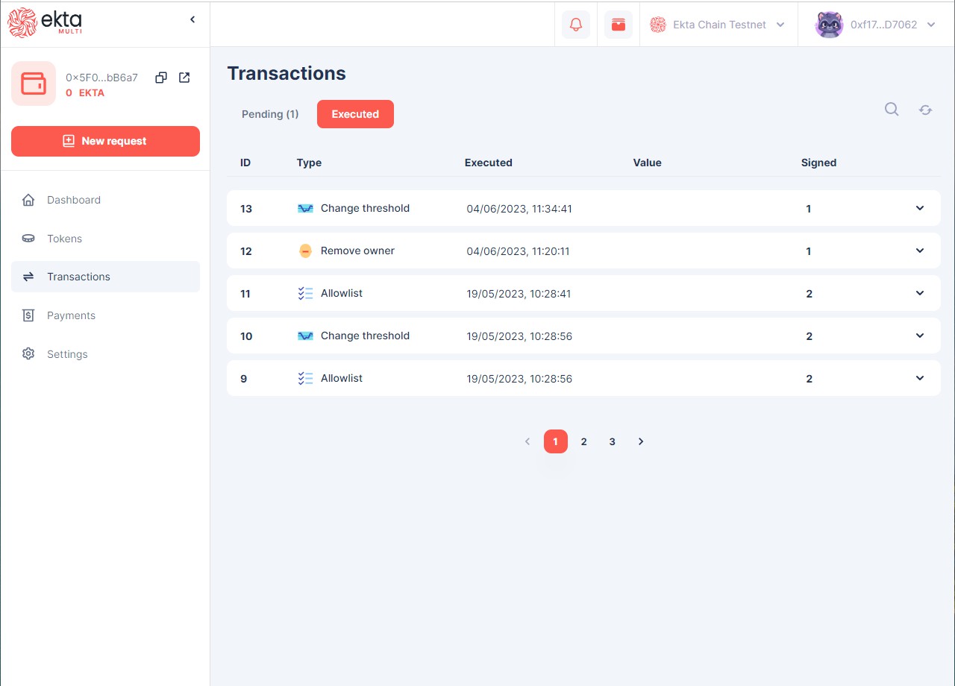Go to page 2 of transactions
Screen dimensions: 955x686
pyautogui.click(x=583, y=441)
